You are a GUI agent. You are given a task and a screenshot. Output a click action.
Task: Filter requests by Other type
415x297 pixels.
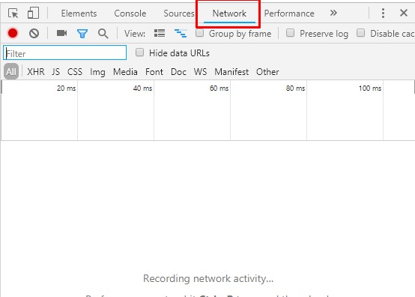coord(267,72)
